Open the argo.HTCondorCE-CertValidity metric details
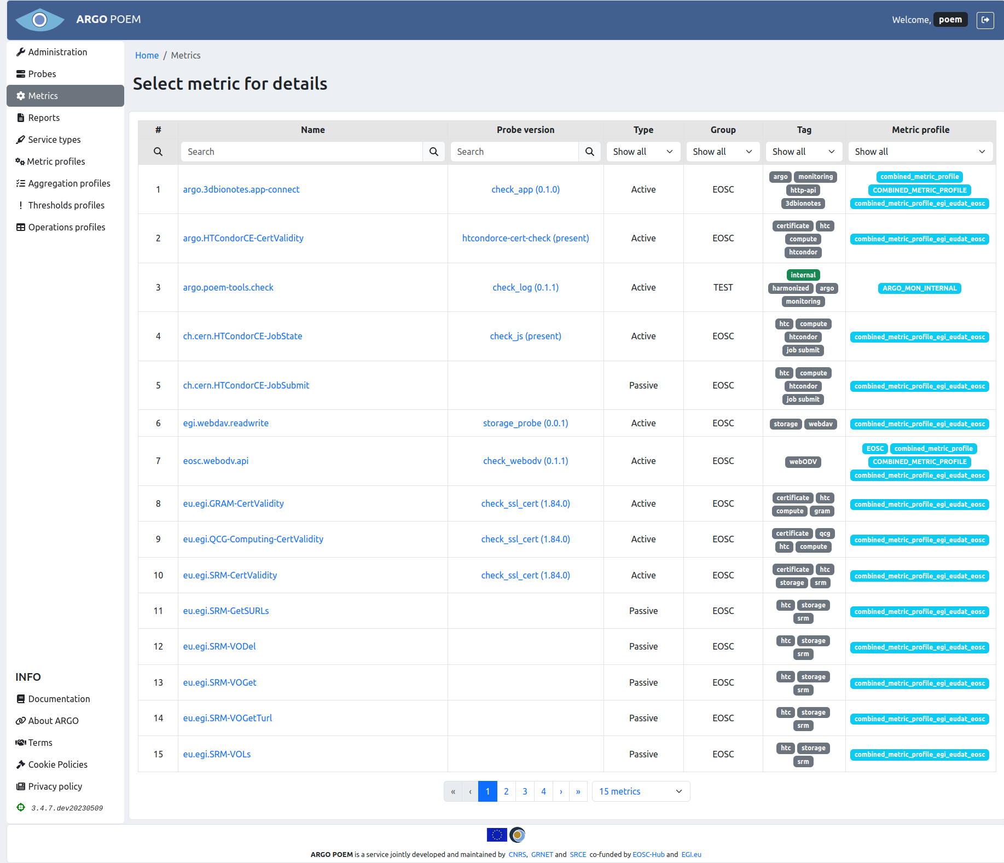 tap(243, 238)
